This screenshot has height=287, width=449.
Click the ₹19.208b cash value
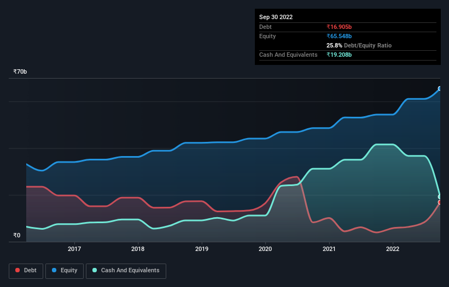click(x=339, y=55)
